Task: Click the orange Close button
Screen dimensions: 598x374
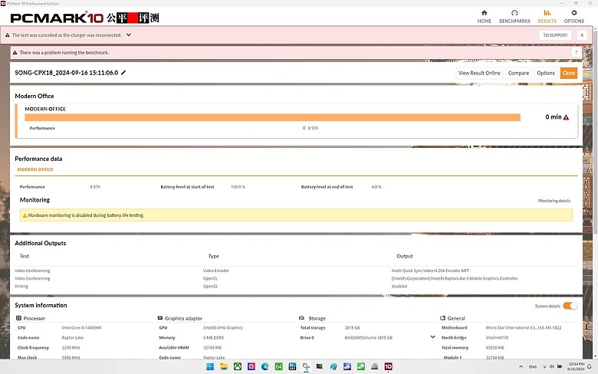Action: coord(569,73)
